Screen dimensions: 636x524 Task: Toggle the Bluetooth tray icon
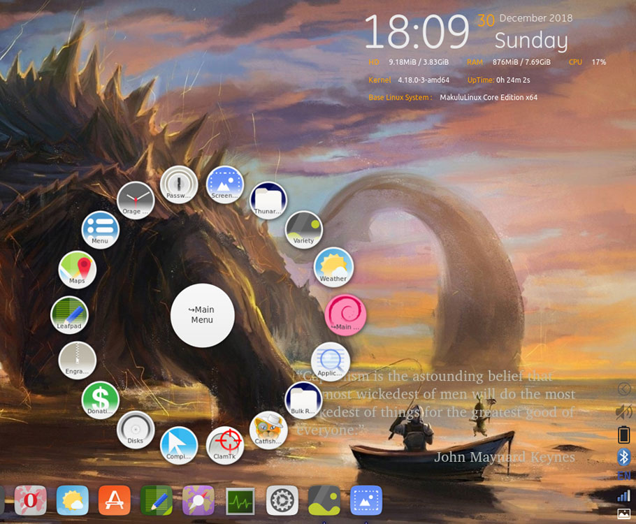624,457
